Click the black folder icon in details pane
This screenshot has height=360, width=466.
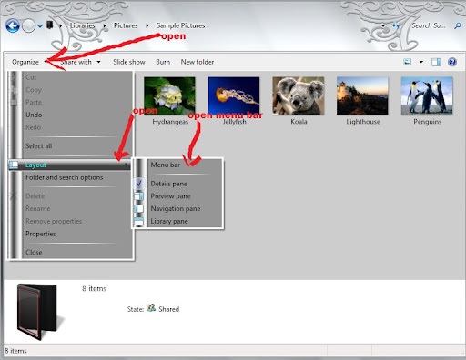[38, 311]
